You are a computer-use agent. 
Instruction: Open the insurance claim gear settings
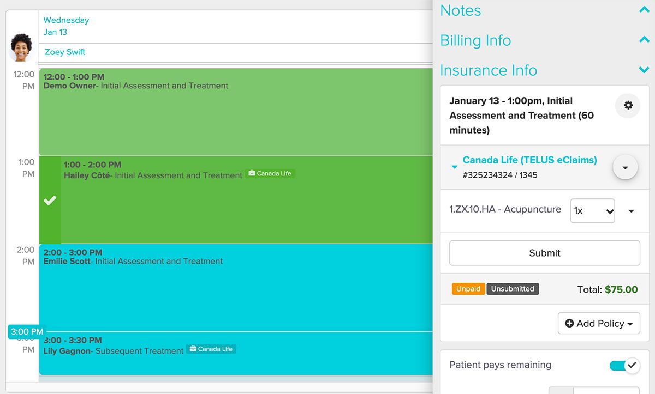[x=628, y=105]
